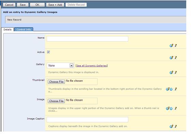Click the page-pencil edit icon in Name row

point(175,45)
